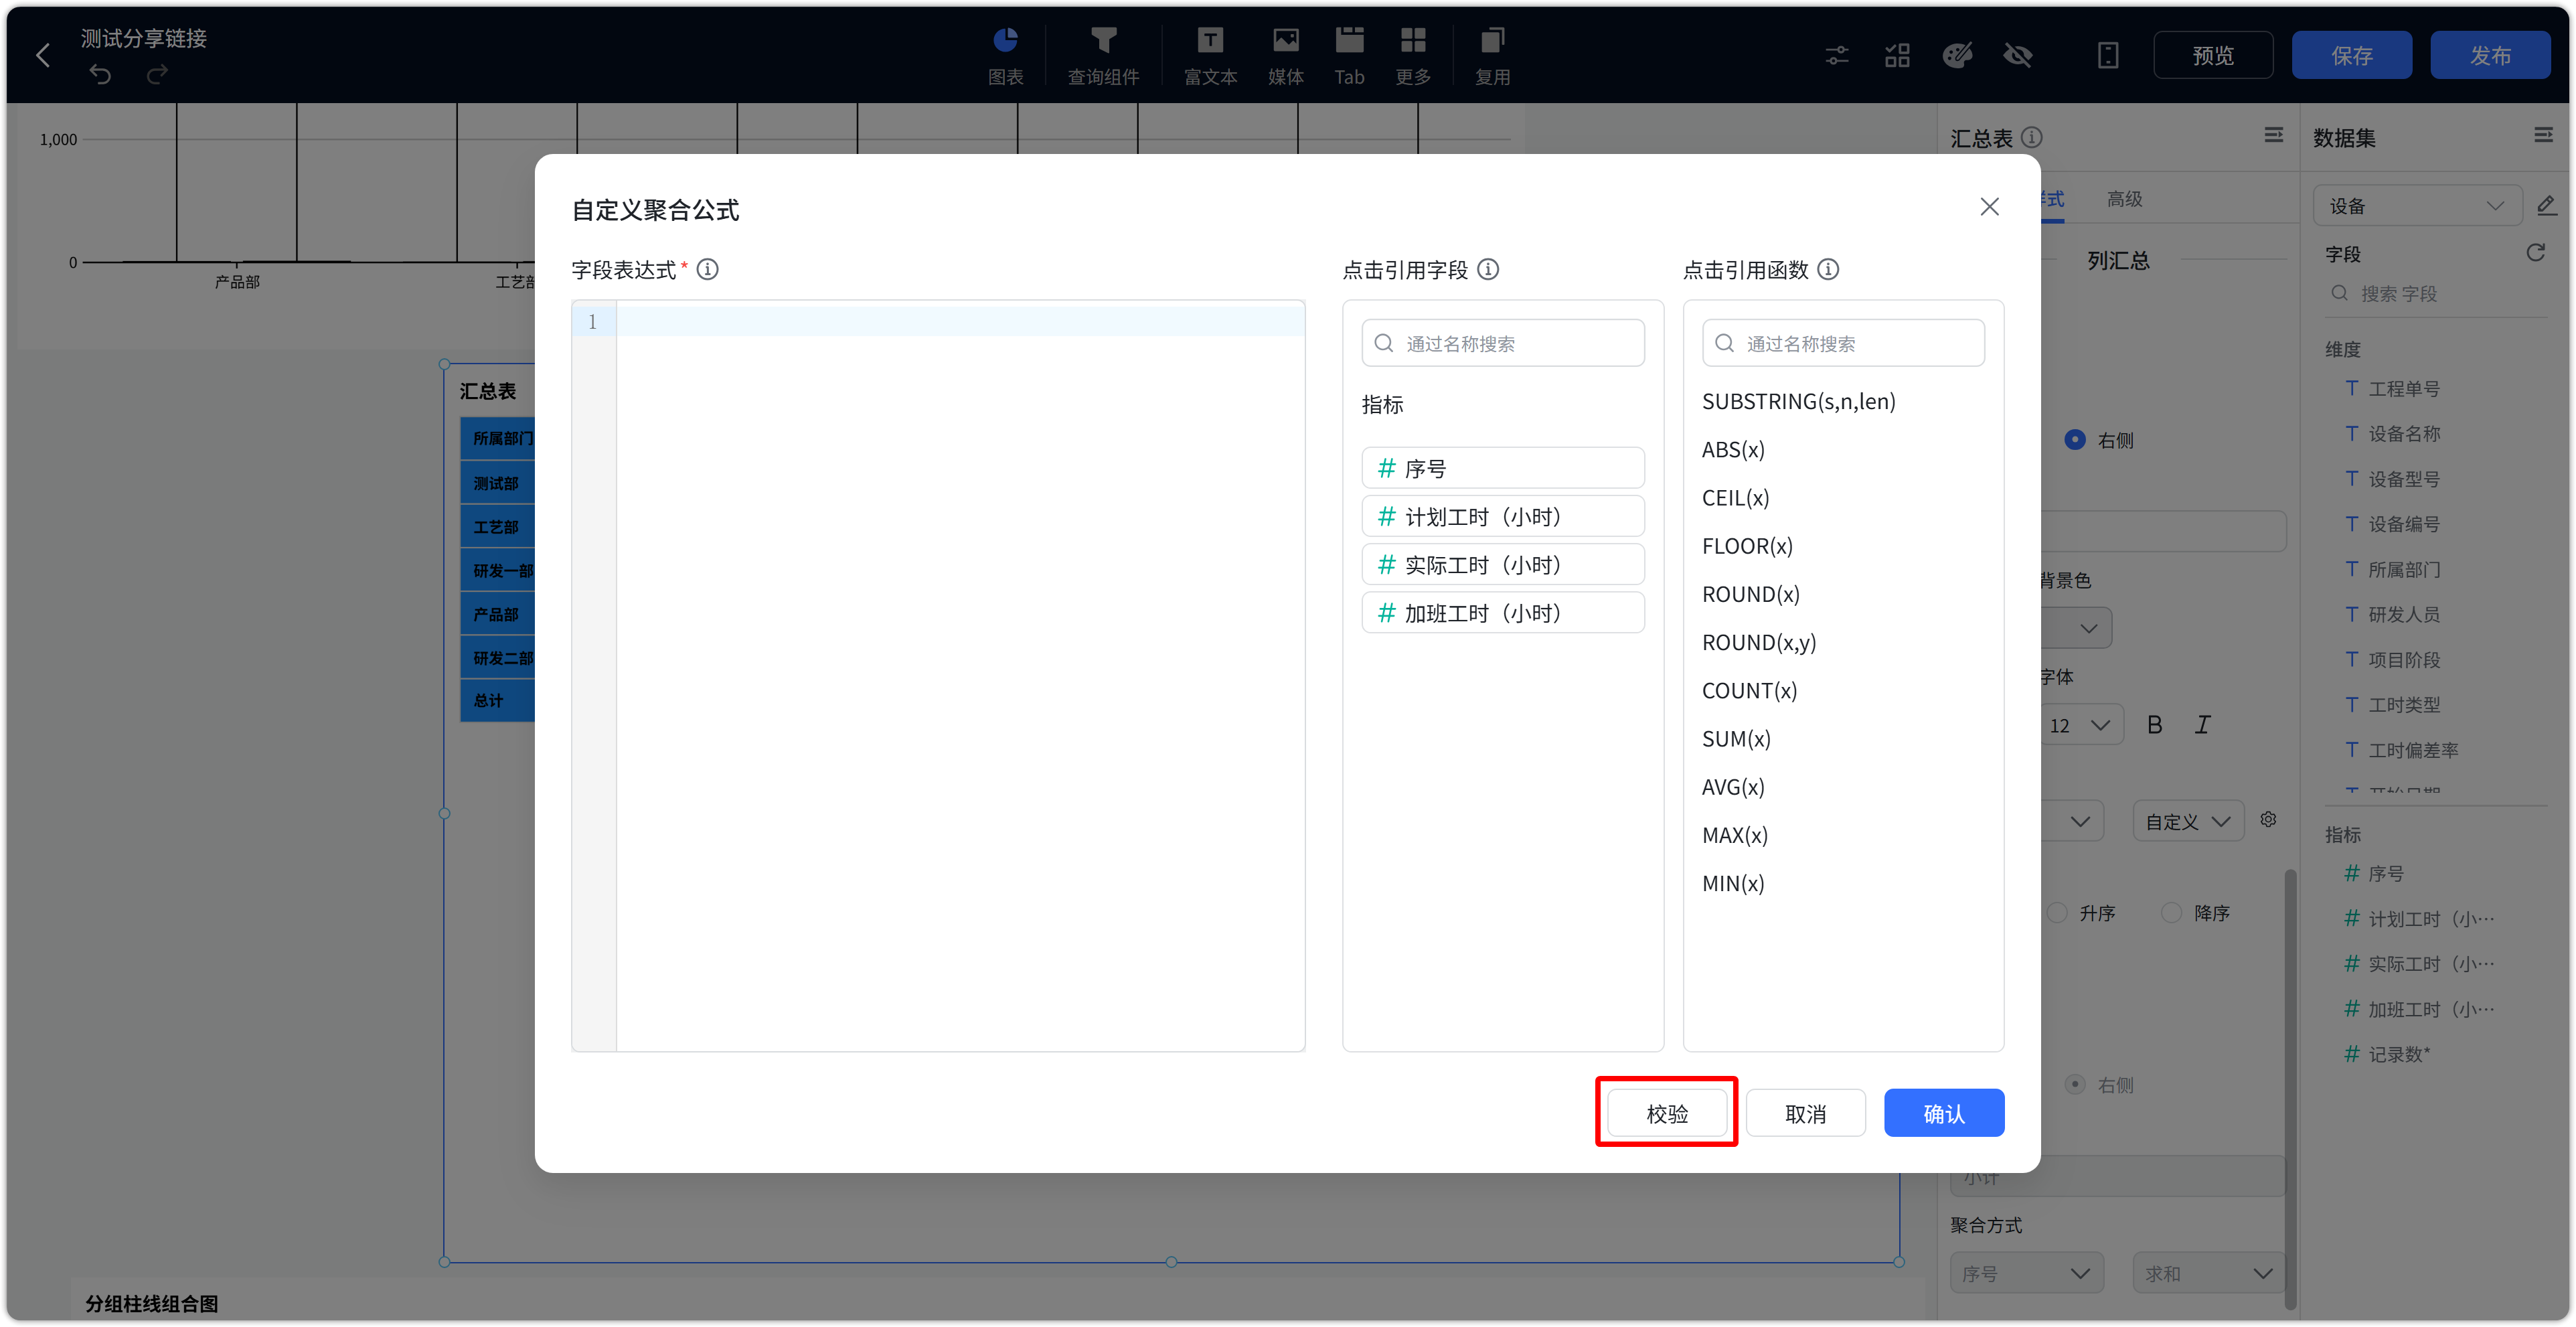2576x1327 pixels.
Task: Select the 降序 sort radio
Action: [x=2171, y=912]
